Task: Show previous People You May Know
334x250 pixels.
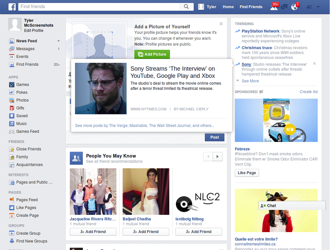Action: (208, 157)
